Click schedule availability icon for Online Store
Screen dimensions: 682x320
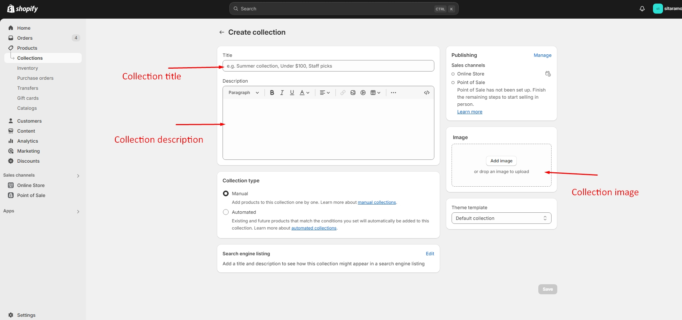pos(548,74)
